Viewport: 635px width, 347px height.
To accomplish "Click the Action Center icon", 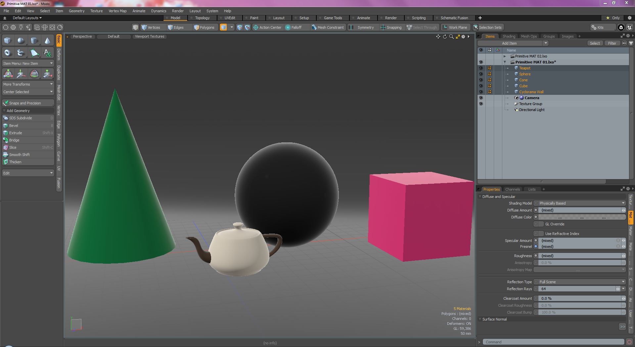I will (255, 27).
